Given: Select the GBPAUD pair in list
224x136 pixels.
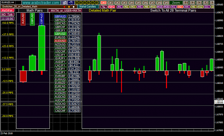Looking at the screenshot, I should click(60, 16).
